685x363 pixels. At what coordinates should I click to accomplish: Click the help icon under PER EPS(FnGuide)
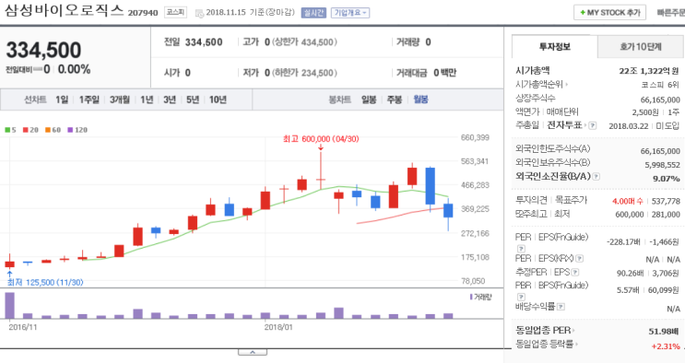[x=521, y=249]
